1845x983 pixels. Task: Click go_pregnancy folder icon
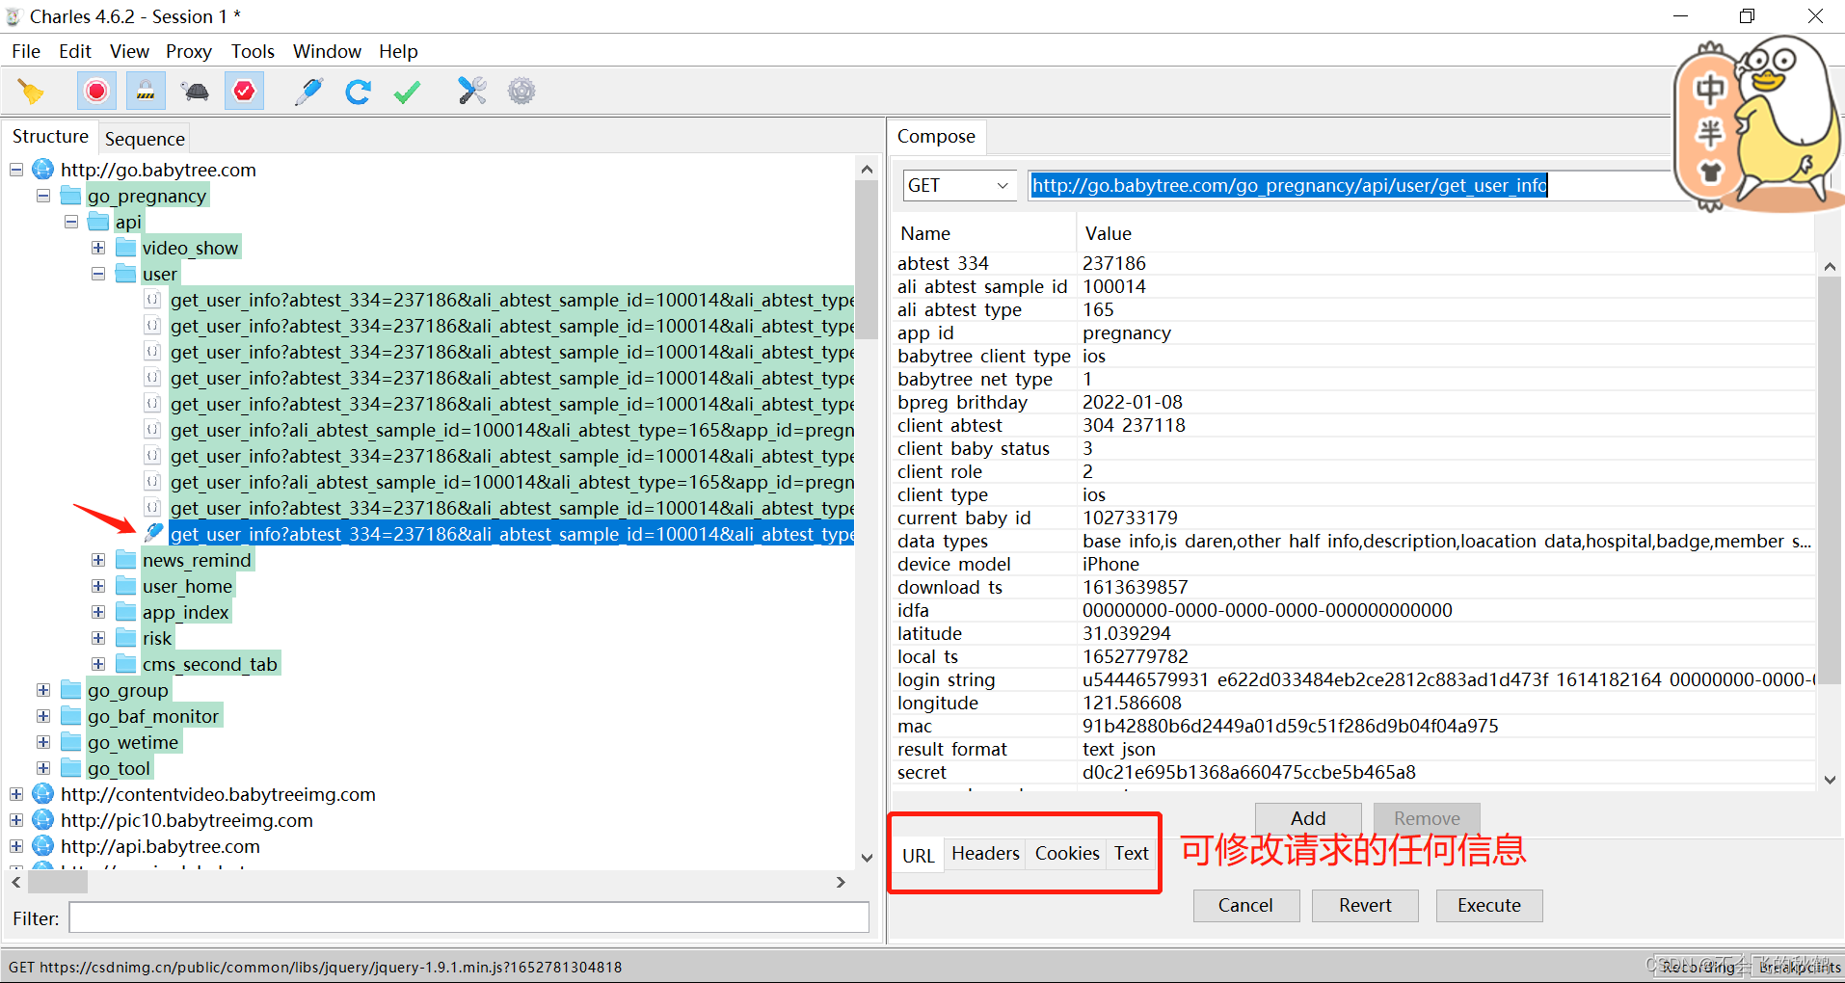click(70, 196)
